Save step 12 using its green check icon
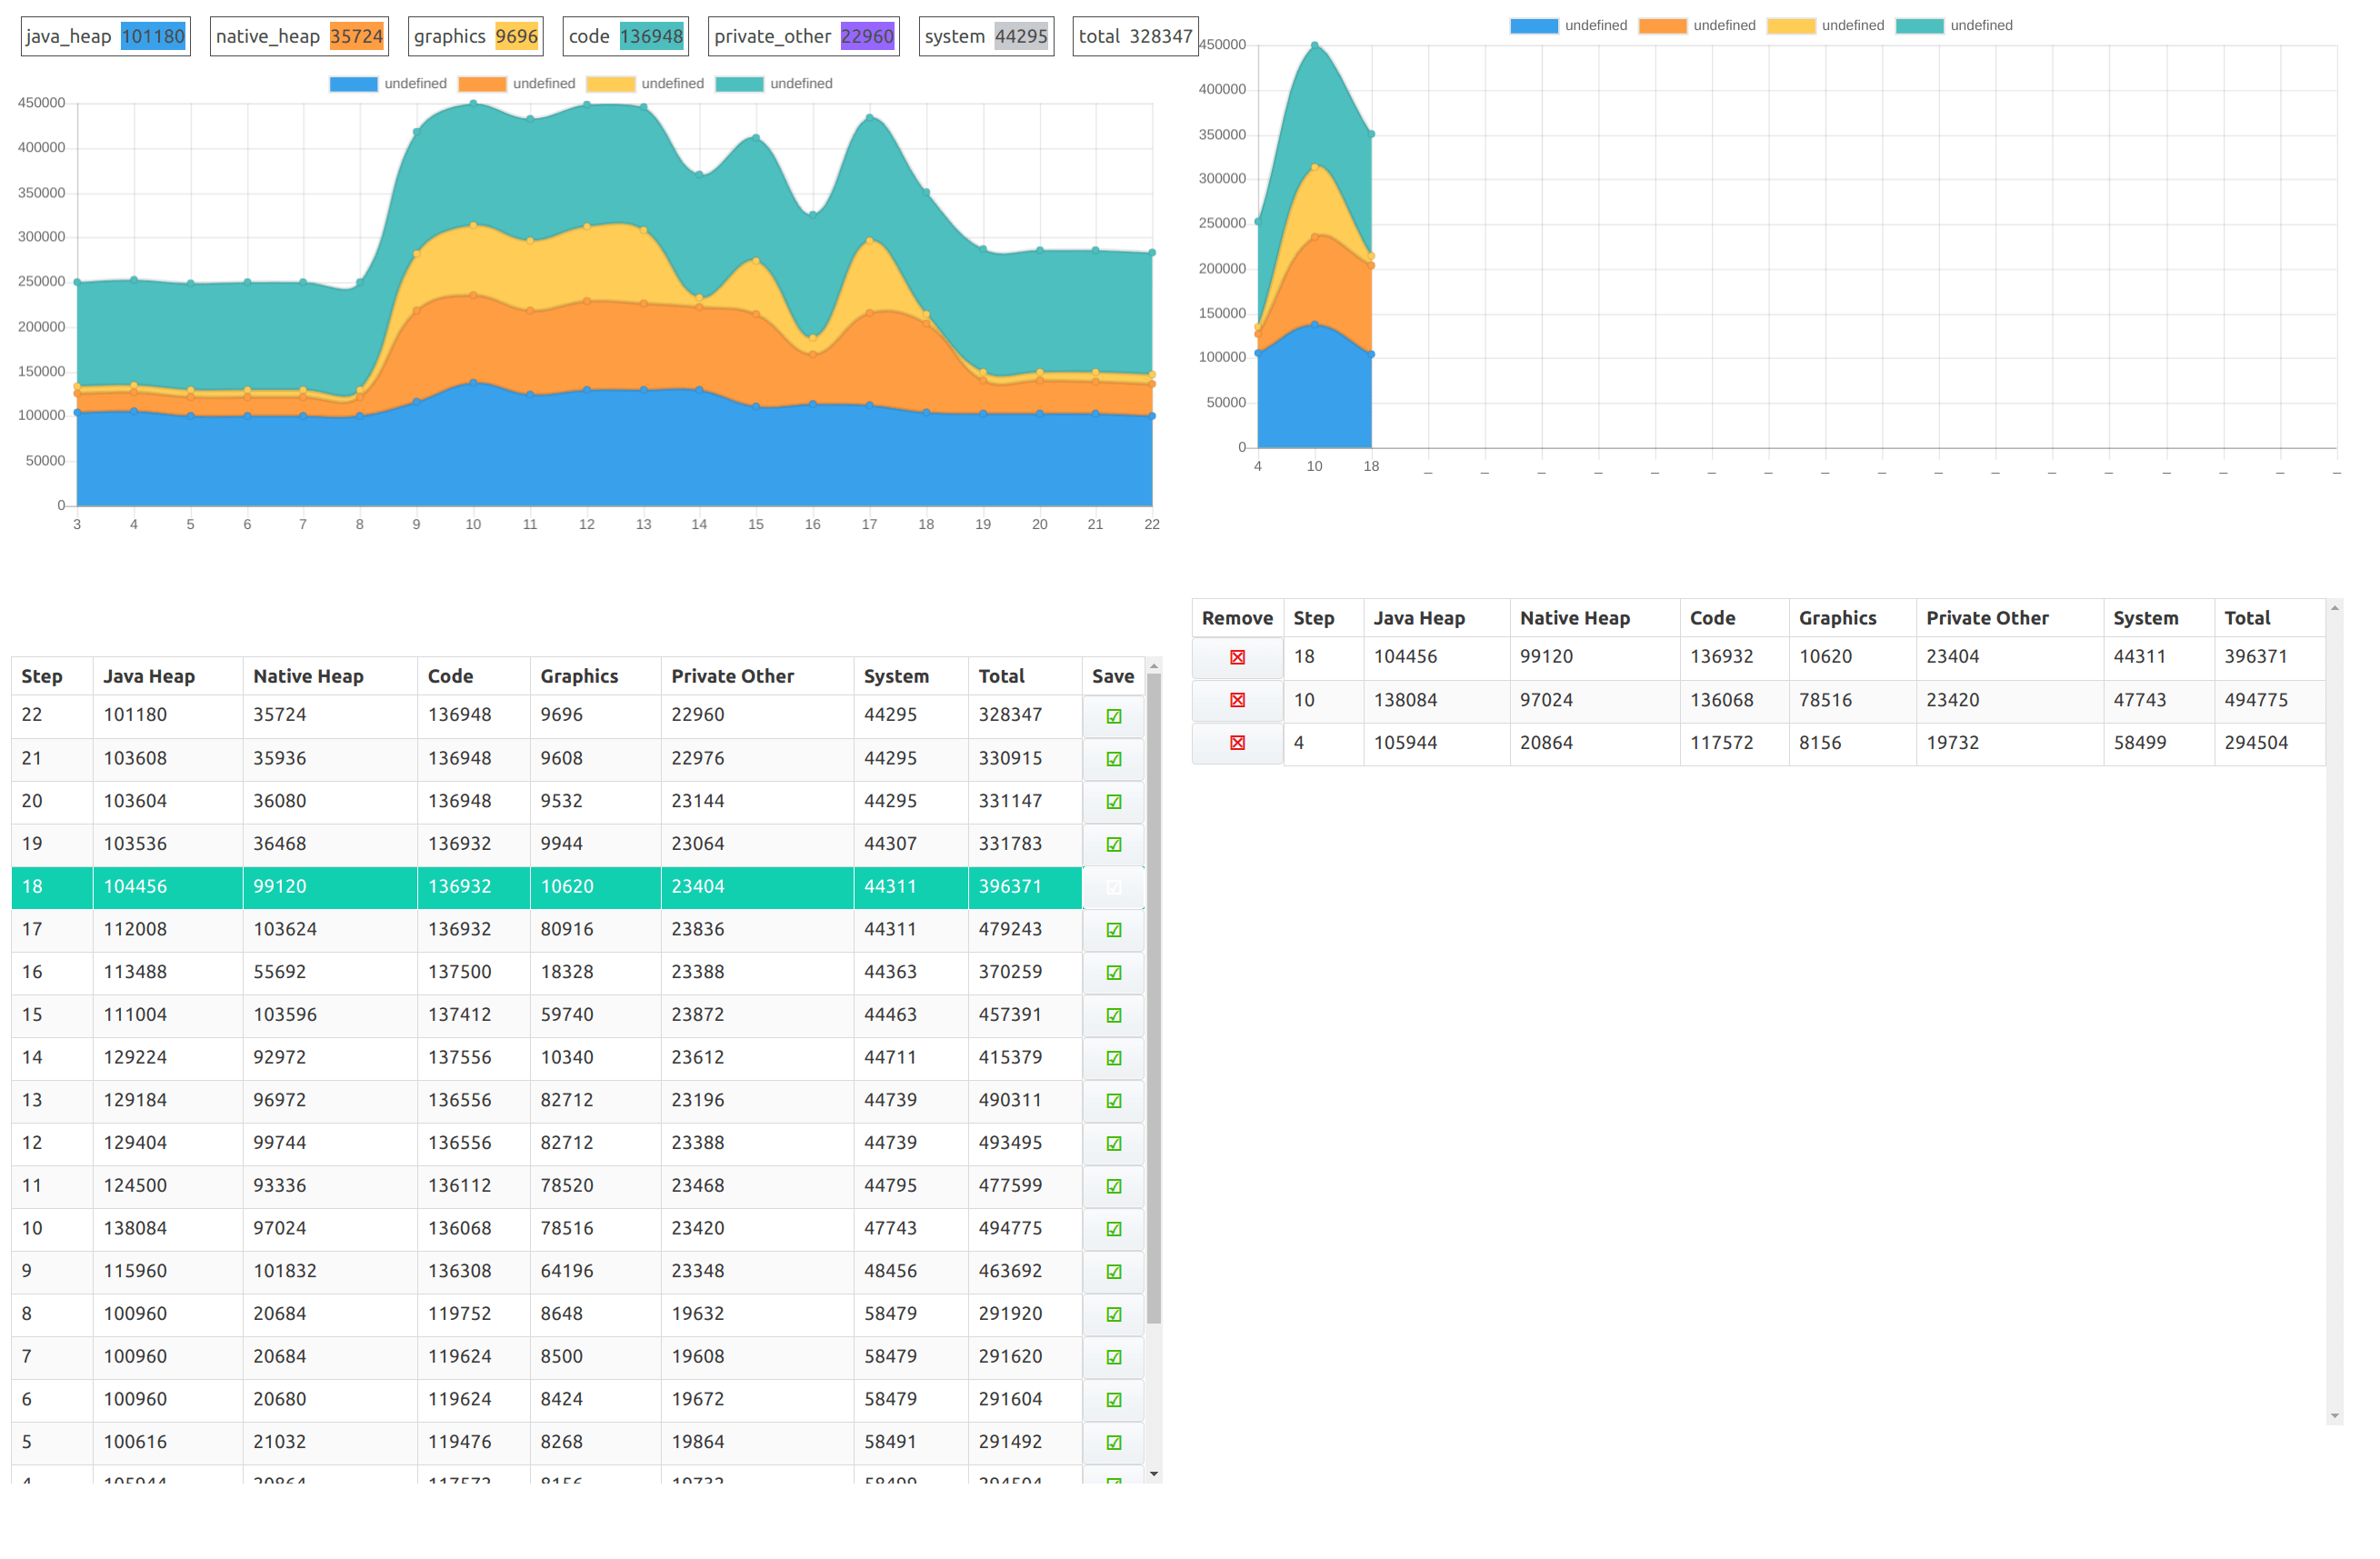The height and width of the screenshot is (1559, 2380). point(1113,1144)
